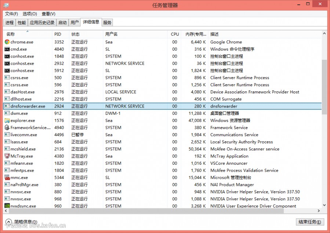Click the 结束任务(E) button
The height and width of the screenshot is (233, 330).
[310, 222]
